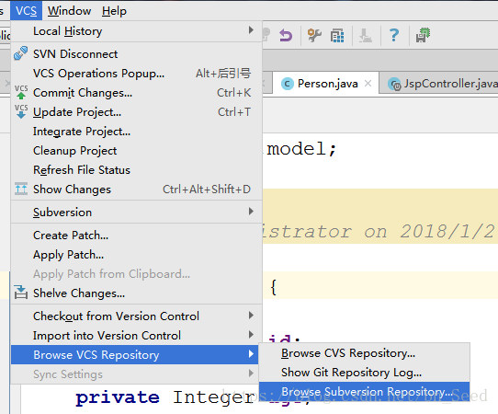Viewport: 498px width, 414px height.
Task: Click Local History submenu arrow
Action: click(x=251, y=30)
